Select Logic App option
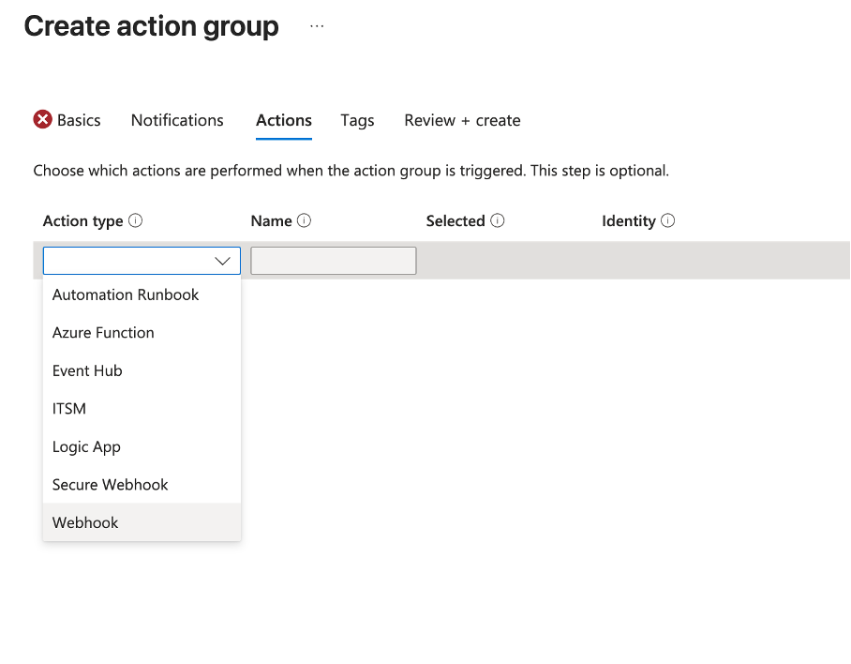Image resolution: width=851 pixels, height=664 pixels. pyautogui.click(x=86, y=446)
